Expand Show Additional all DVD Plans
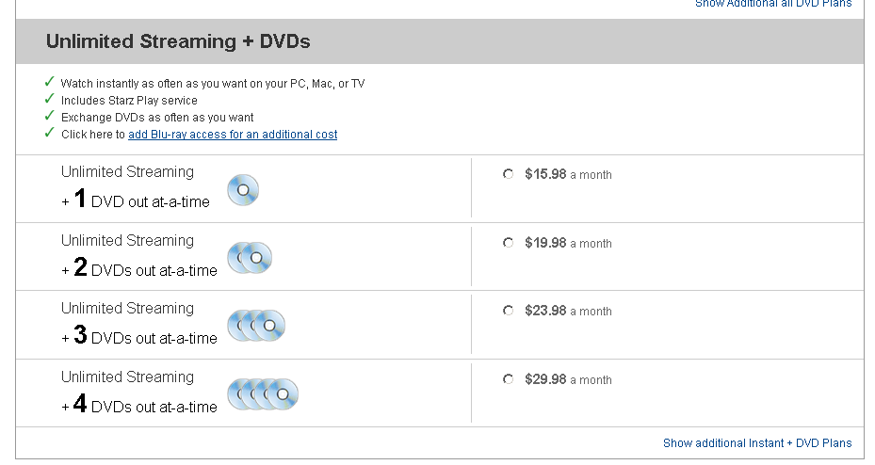Image resolution: width=875 pixels, height=465 pixels. point(773,4)
